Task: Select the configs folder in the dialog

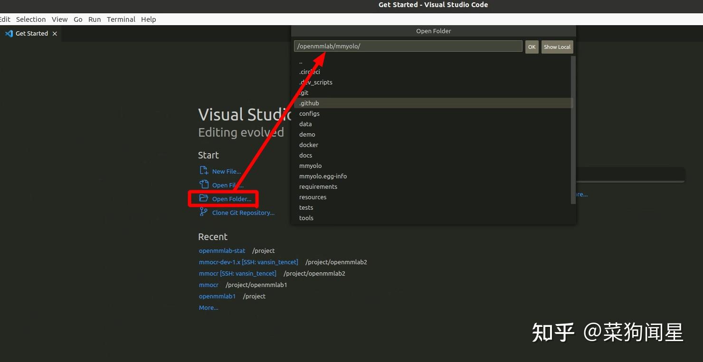Action: coord(309,113)
